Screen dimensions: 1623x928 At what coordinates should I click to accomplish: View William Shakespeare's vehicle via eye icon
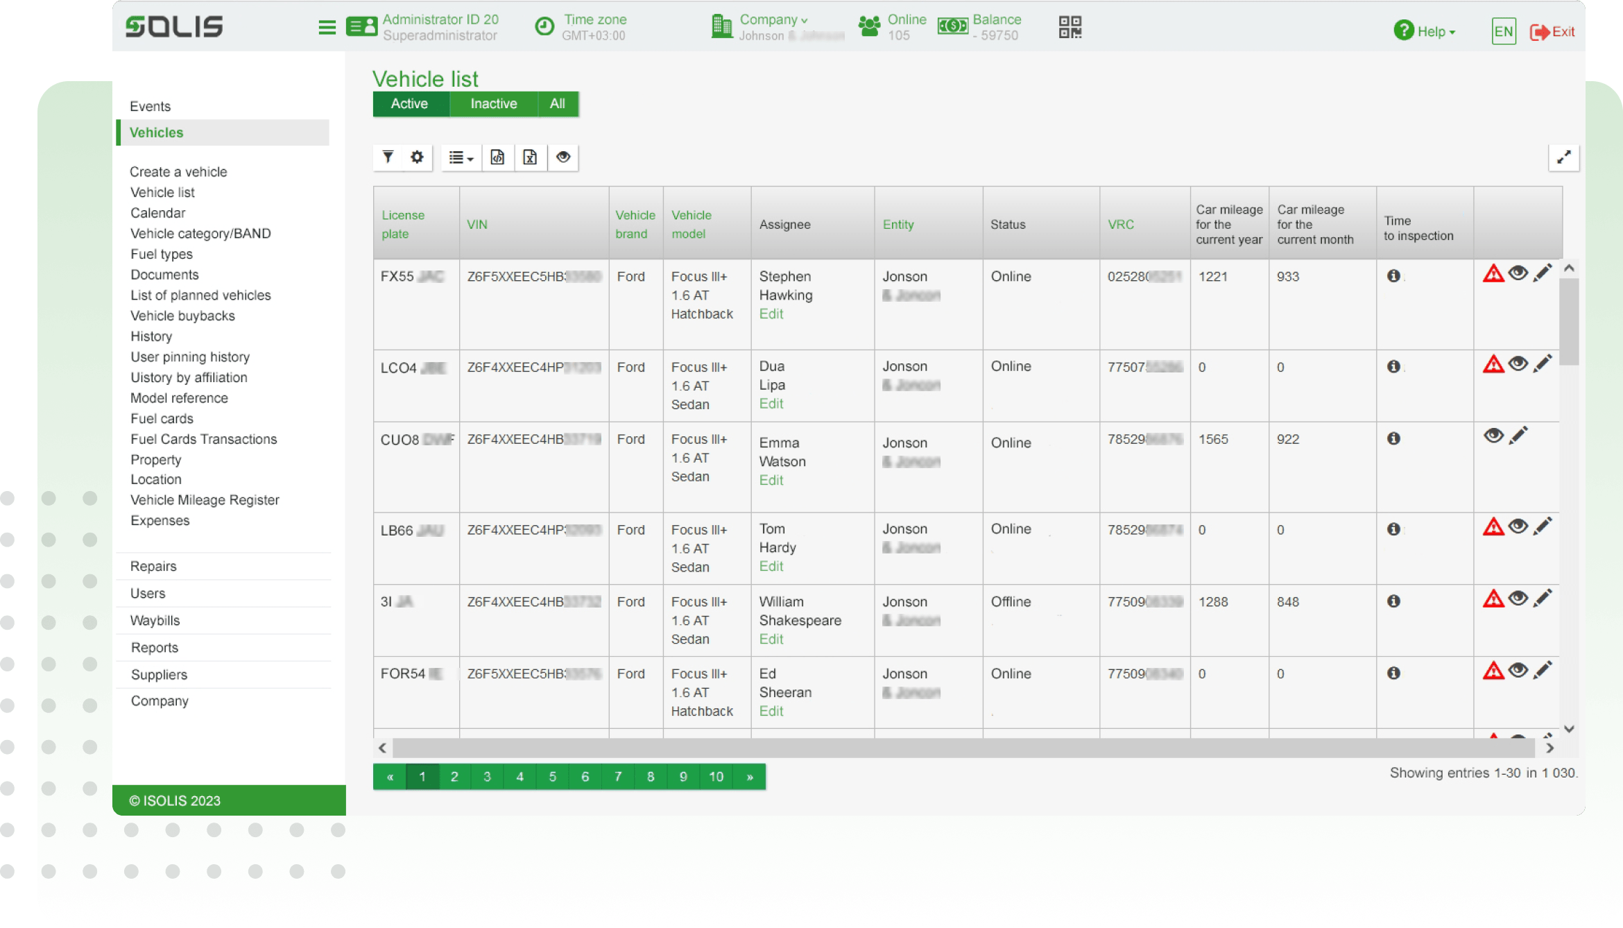click(x=1518, y=599)
